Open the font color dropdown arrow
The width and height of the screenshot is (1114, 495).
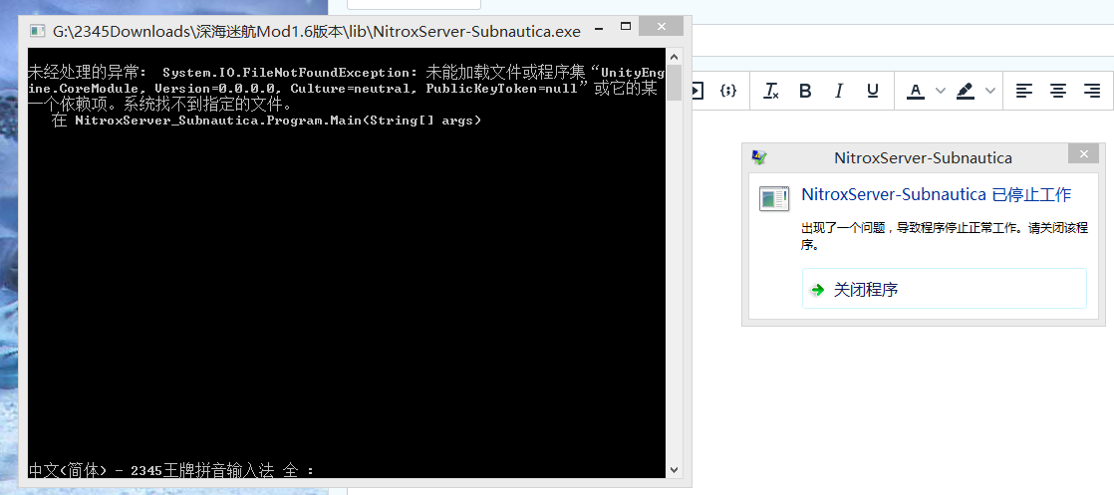click(x=941, y=91)
